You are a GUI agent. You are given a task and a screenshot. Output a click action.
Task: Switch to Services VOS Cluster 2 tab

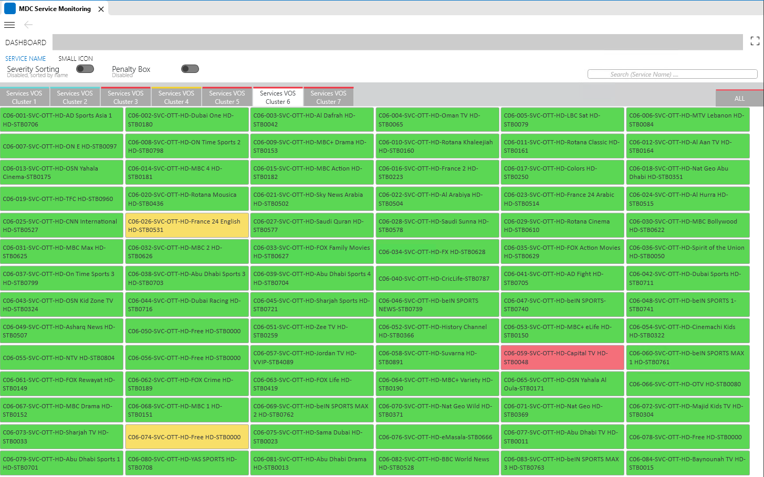coord(75,97)
